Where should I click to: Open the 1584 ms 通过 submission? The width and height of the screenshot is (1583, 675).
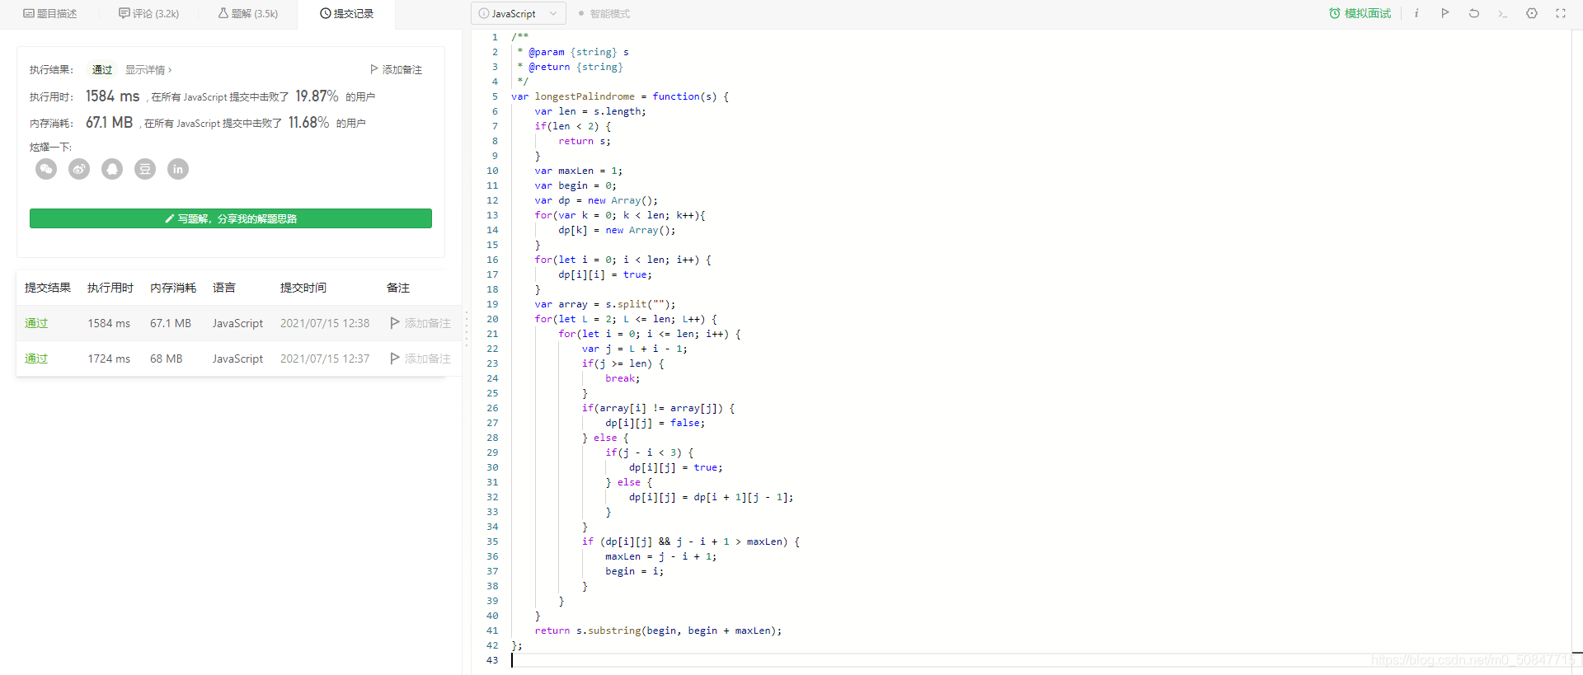click(x=36, y=323)
